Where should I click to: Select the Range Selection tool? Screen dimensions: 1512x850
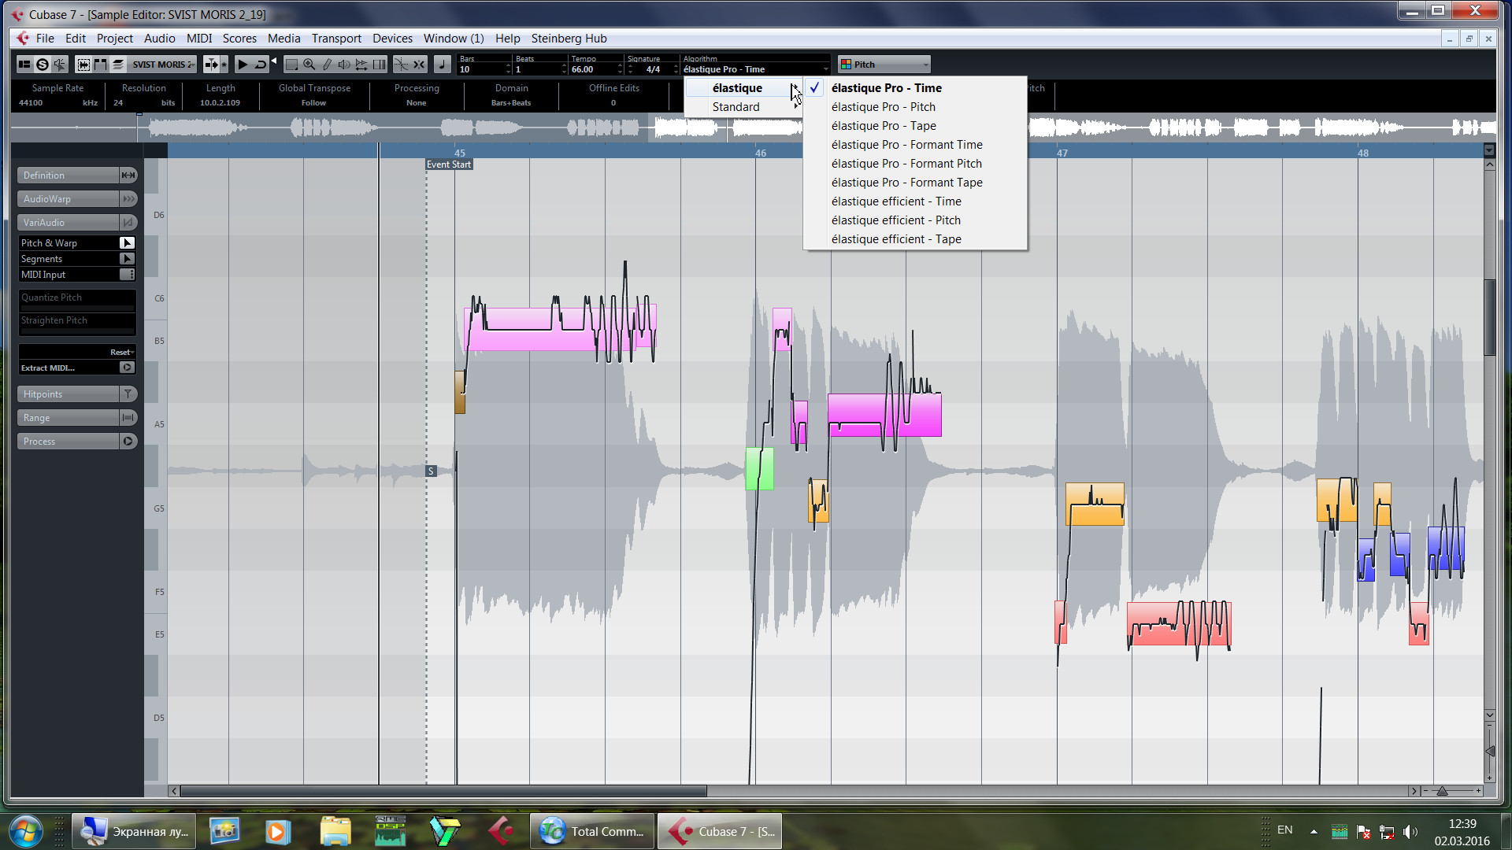click(x=291, y=65)
